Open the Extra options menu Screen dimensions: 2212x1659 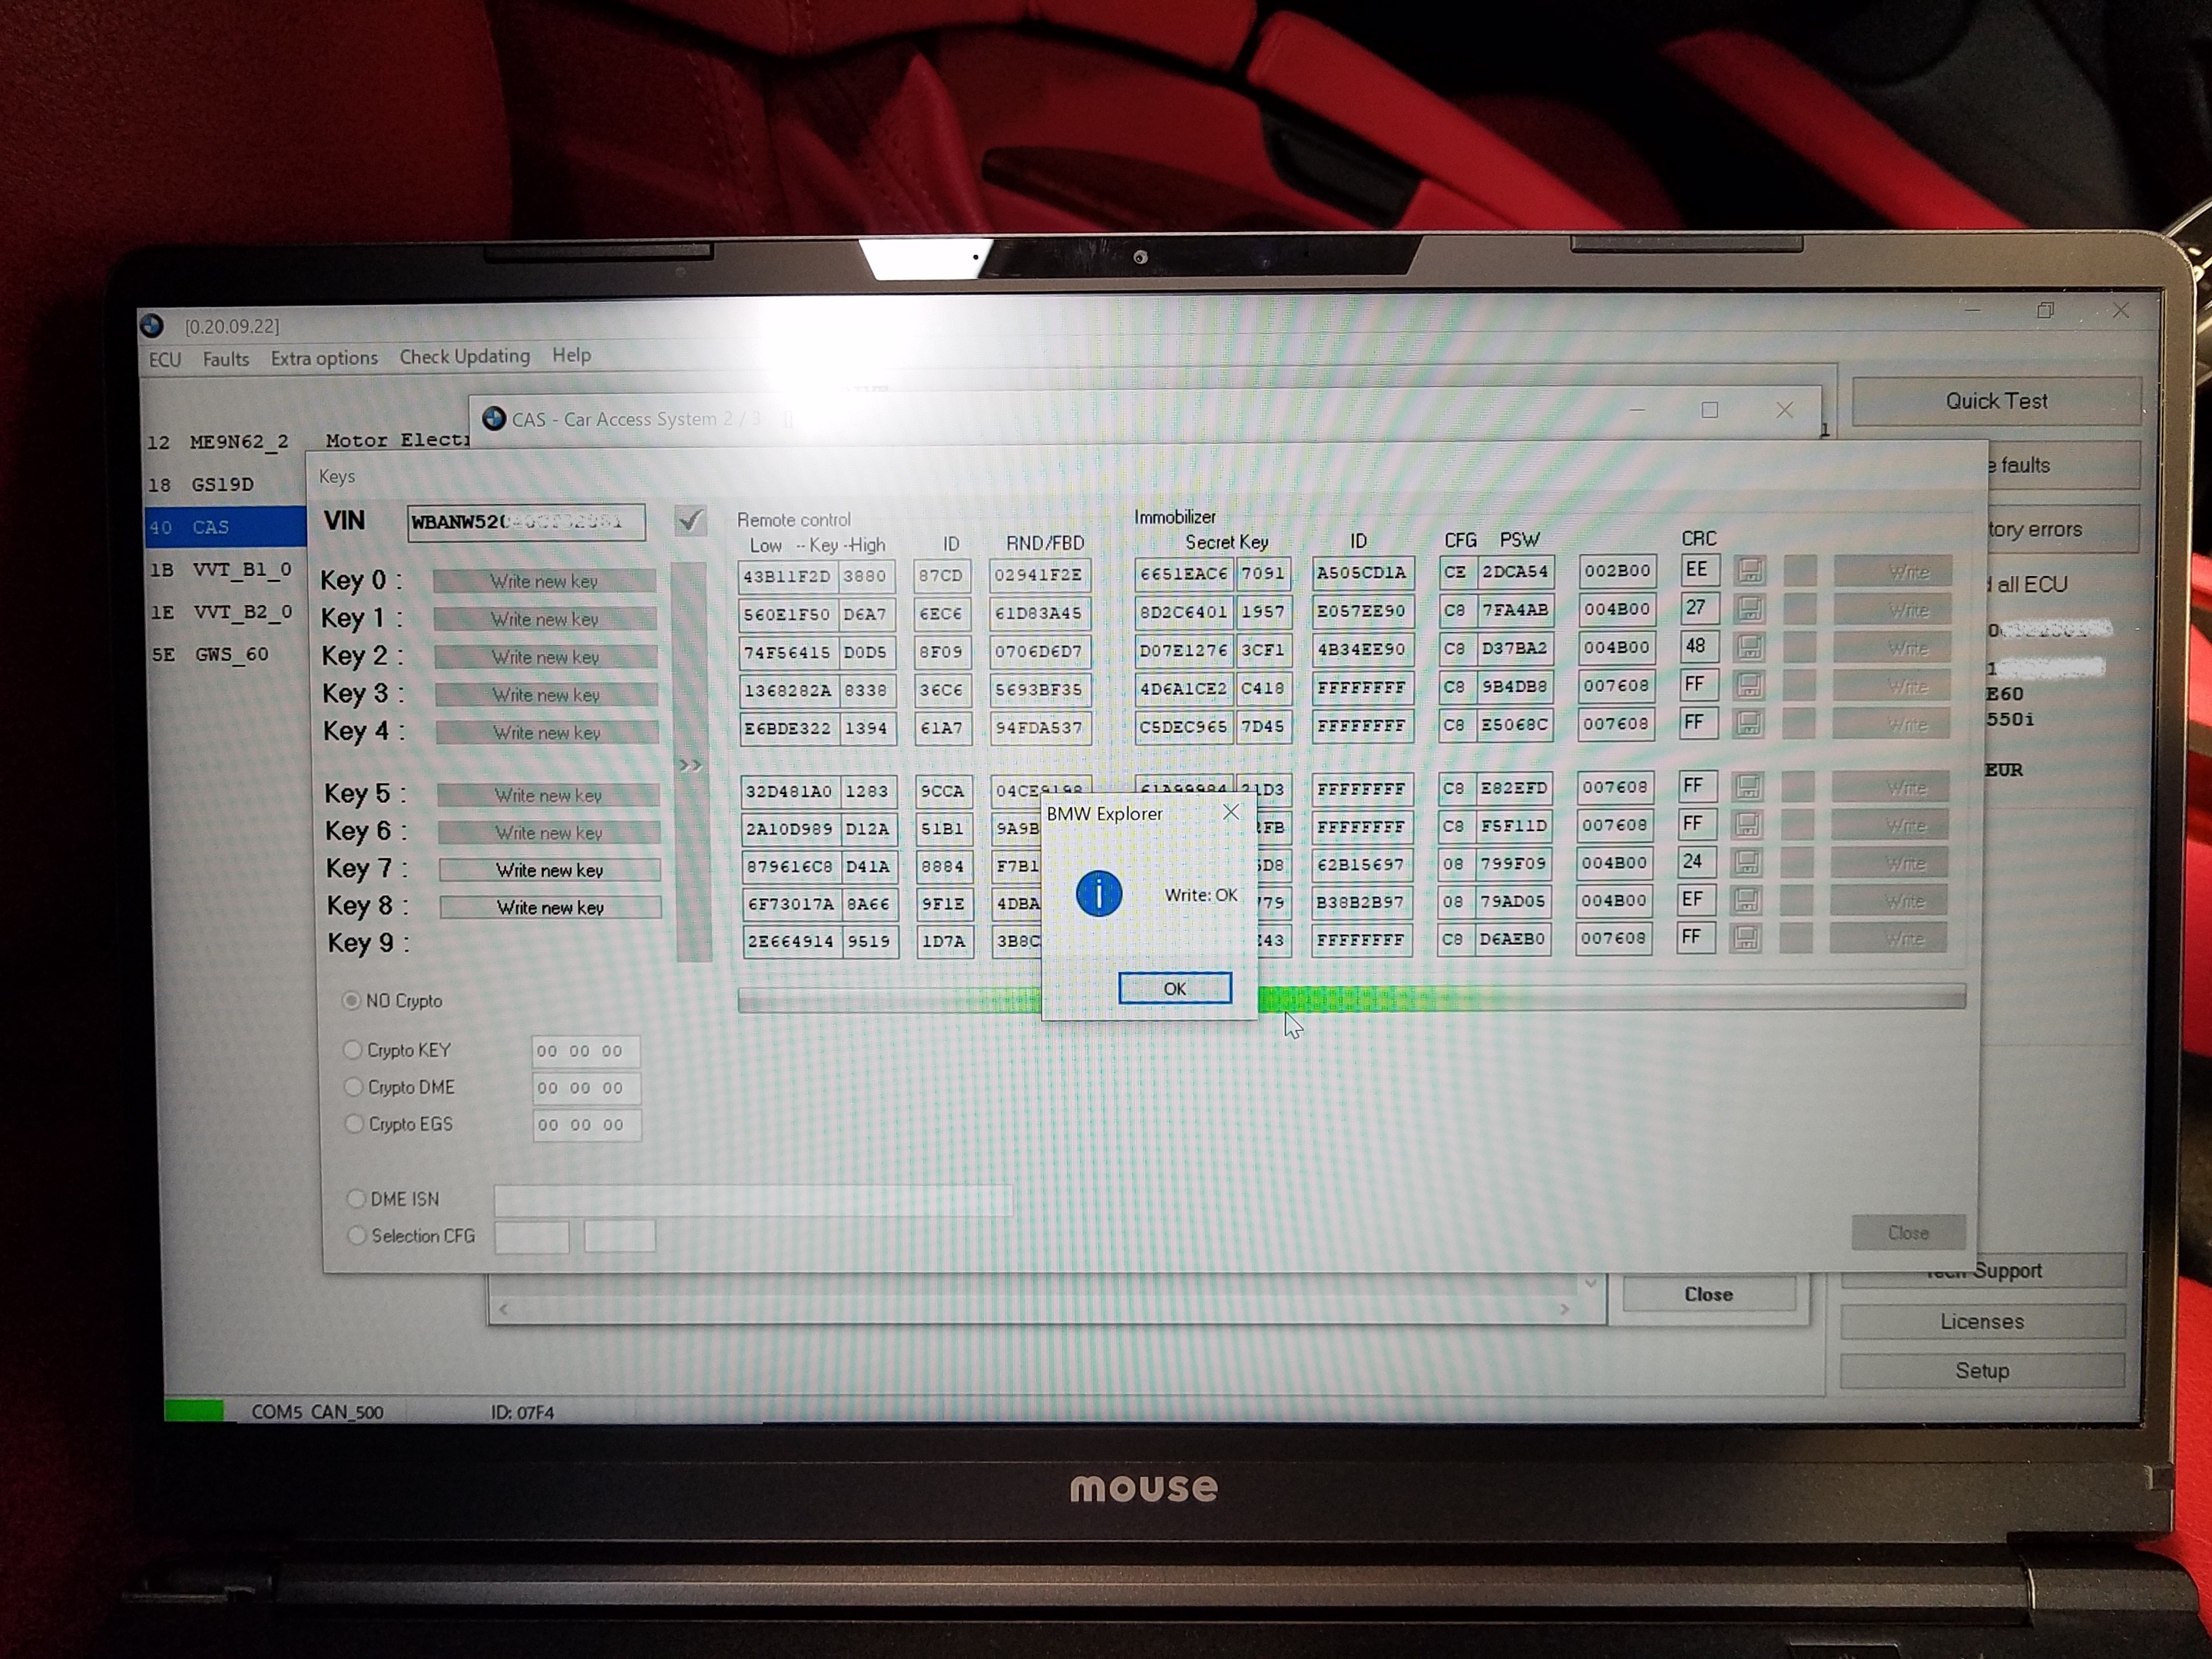tap(324, 358)
